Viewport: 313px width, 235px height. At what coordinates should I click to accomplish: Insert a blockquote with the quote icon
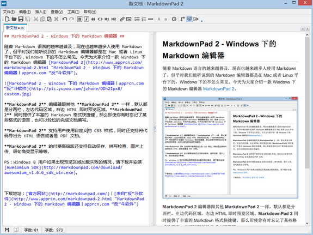tap(93, 19)
